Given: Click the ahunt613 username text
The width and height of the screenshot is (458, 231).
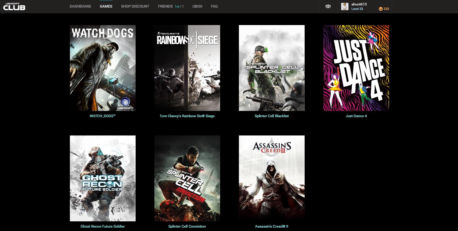Looking at the screenshot, I should click(359, 4).
